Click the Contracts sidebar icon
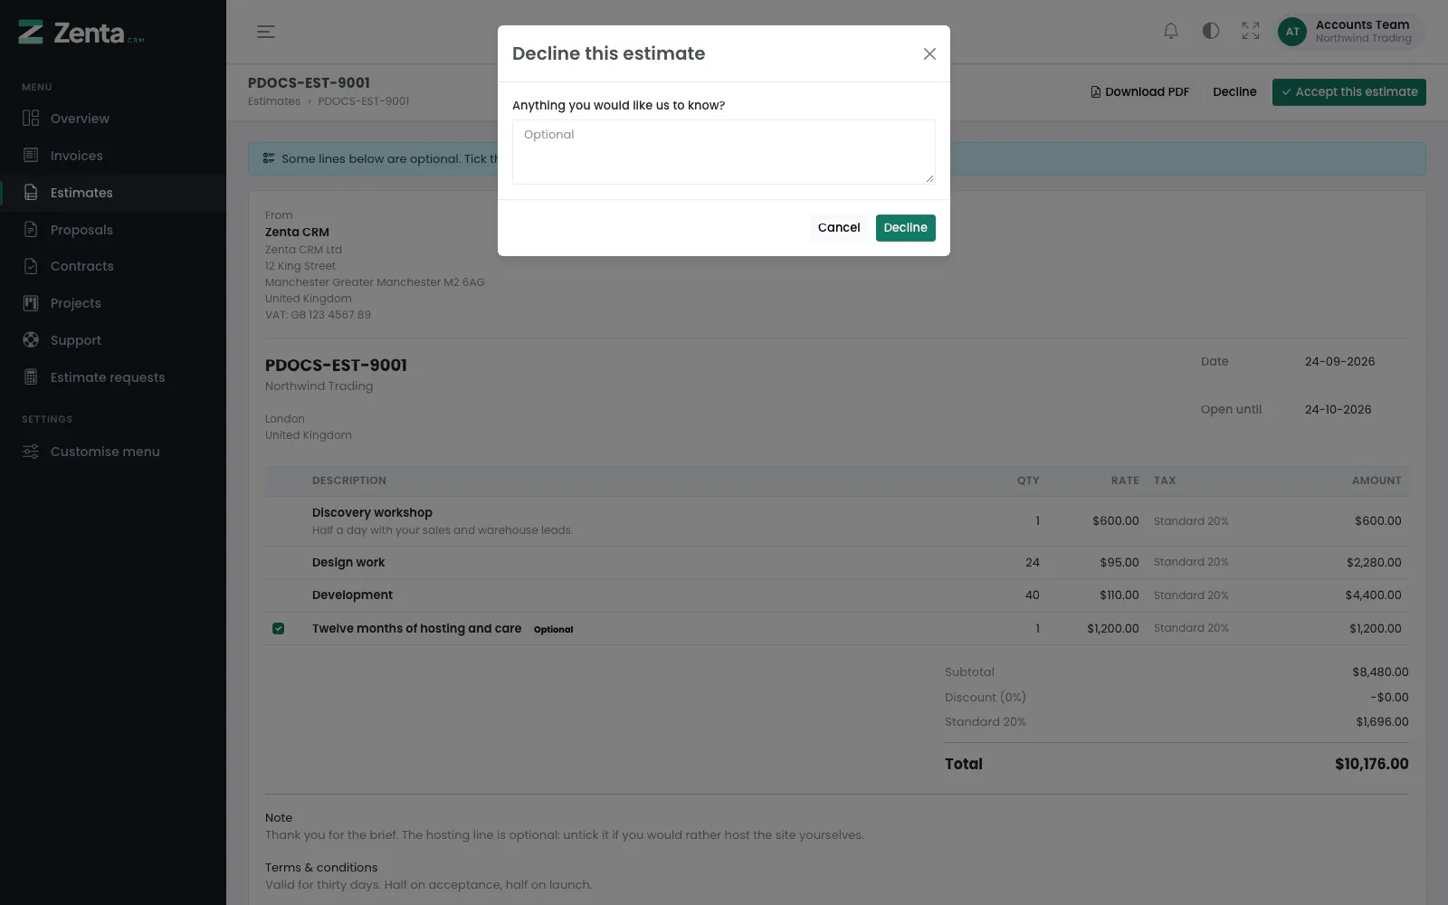Viewport: 1448px width, 905px height. point(31,266)
